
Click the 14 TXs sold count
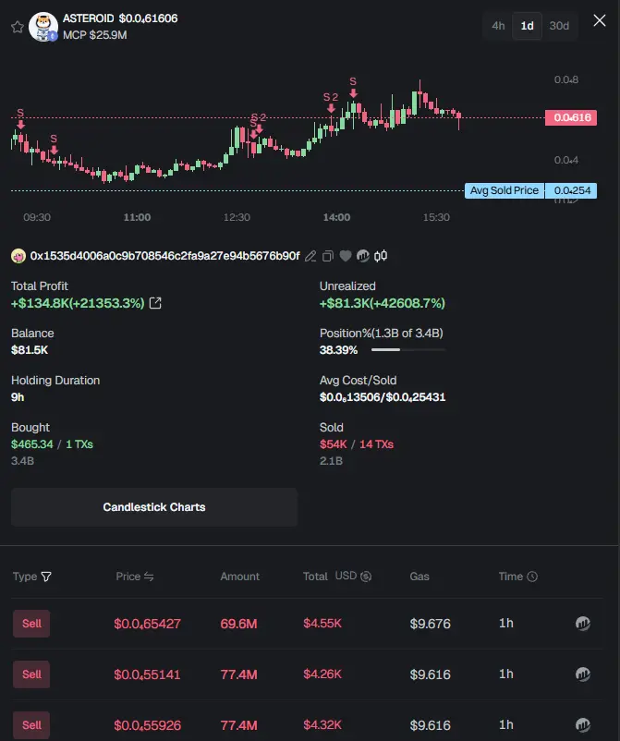[x=377, y=444]
